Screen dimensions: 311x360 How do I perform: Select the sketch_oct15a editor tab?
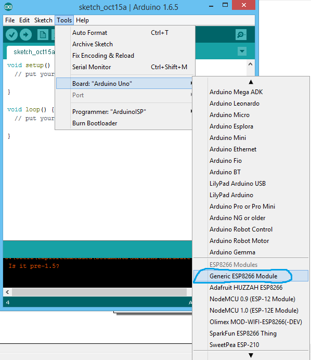point(31,52)
